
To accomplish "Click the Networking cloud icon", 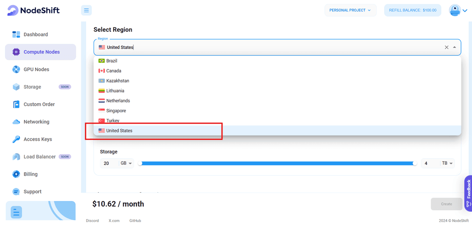I will click(x=16, y=122).
